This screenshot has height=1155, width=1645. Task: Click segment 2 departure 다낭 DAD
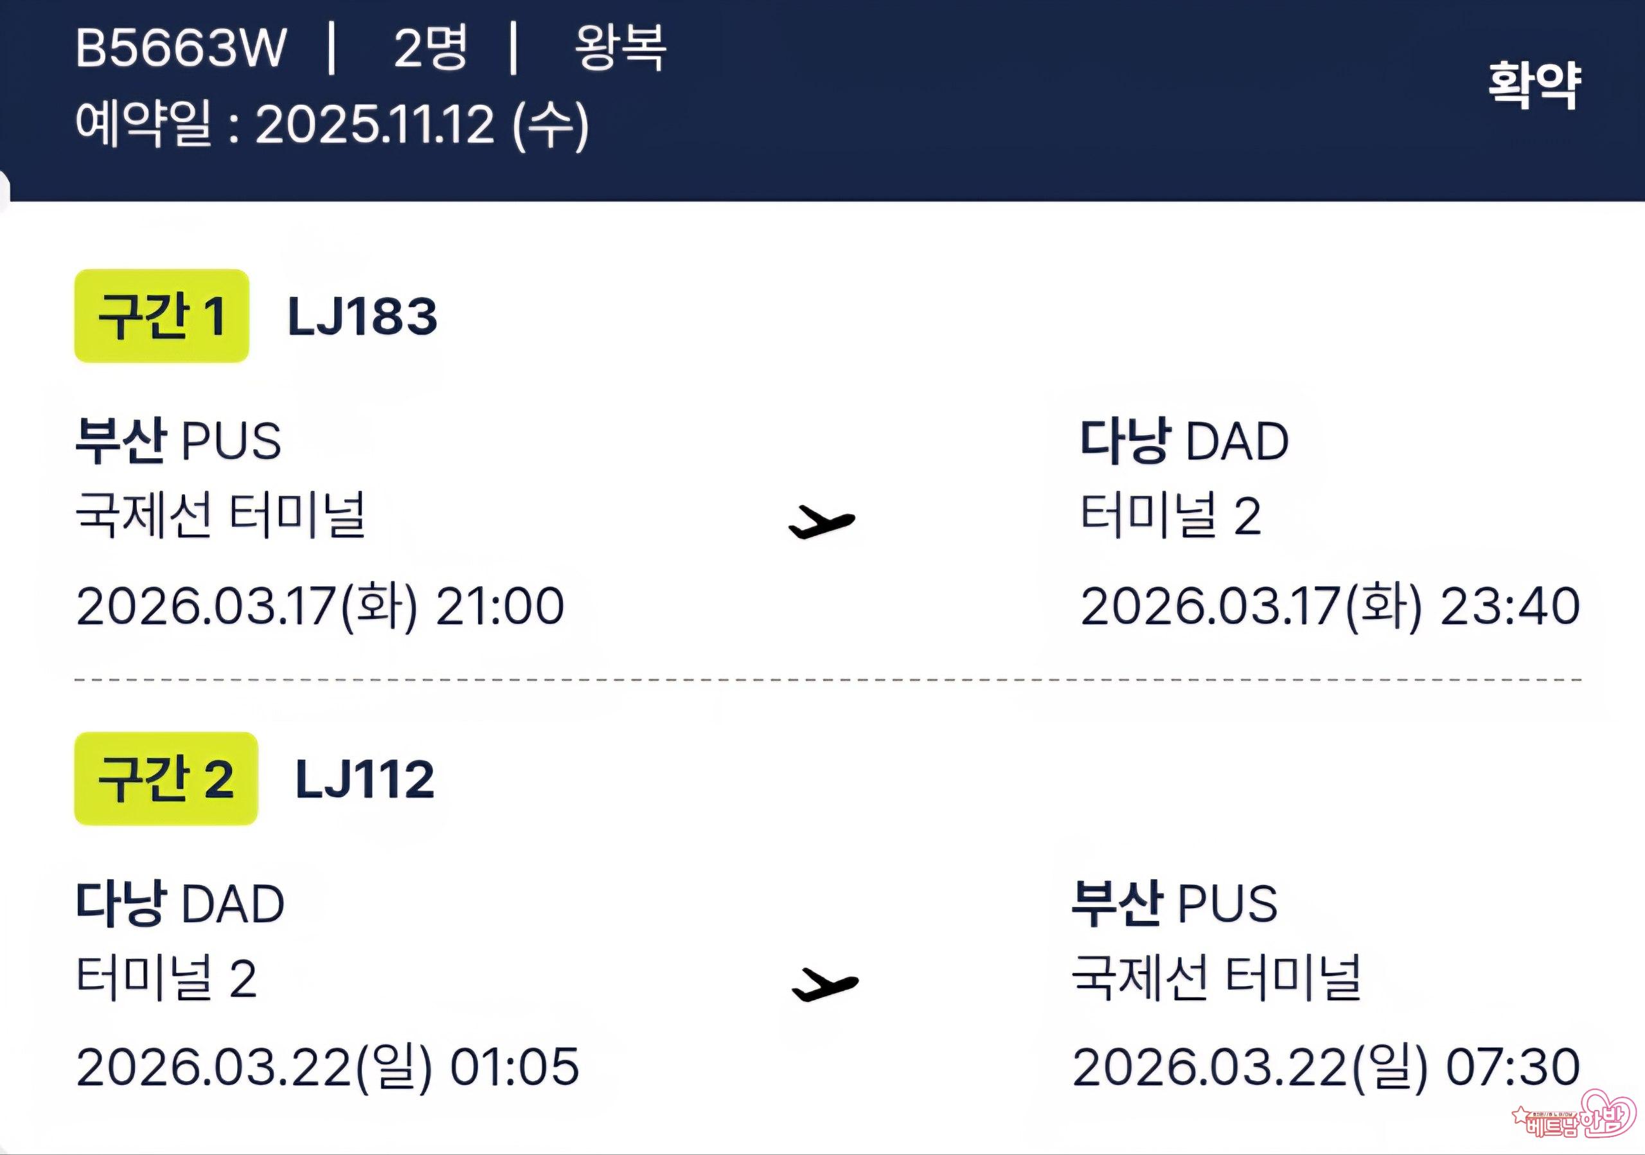pyautogui.click(x=181, y=903)
